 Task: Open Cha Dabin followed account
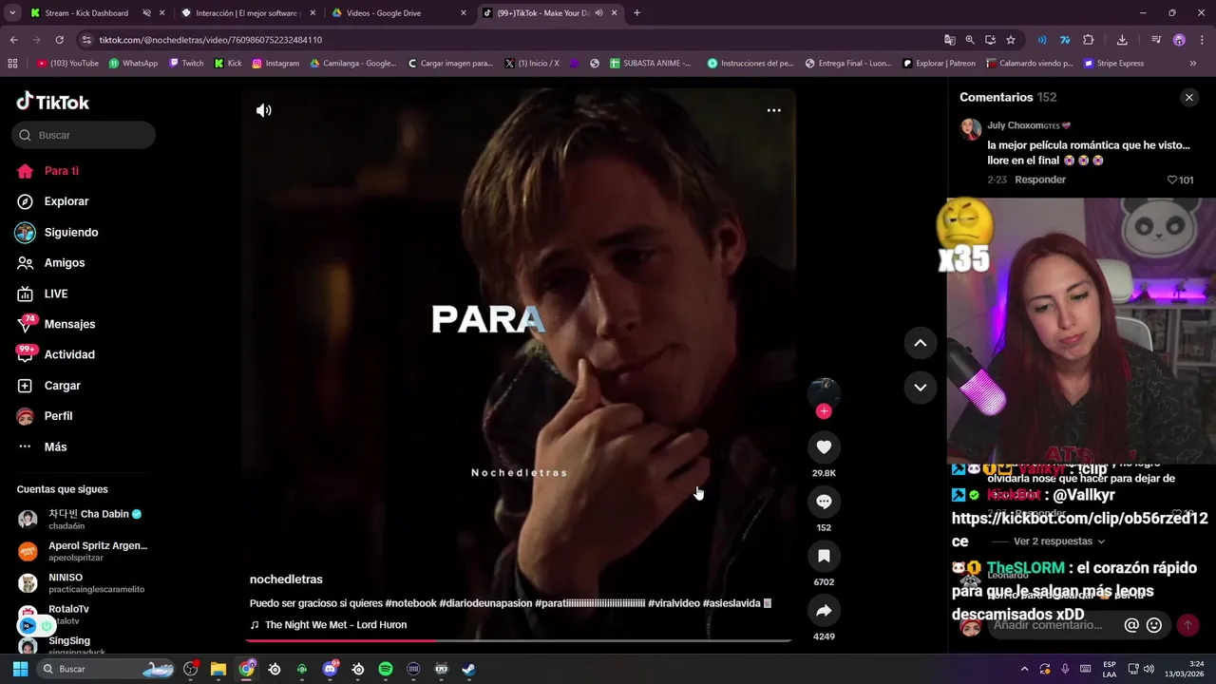pyautogui.click(x=82, y=519)
